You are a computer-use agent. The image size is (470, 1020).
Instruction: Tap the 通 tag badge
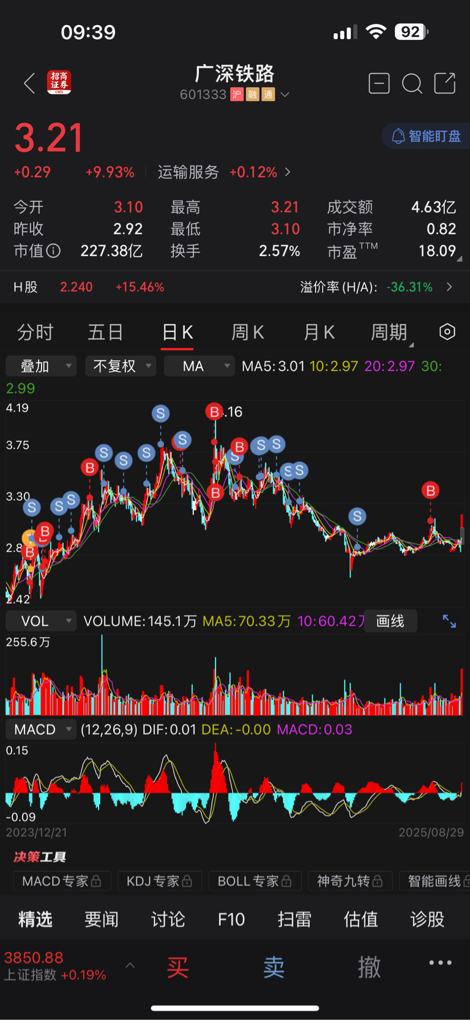point(268,94)
